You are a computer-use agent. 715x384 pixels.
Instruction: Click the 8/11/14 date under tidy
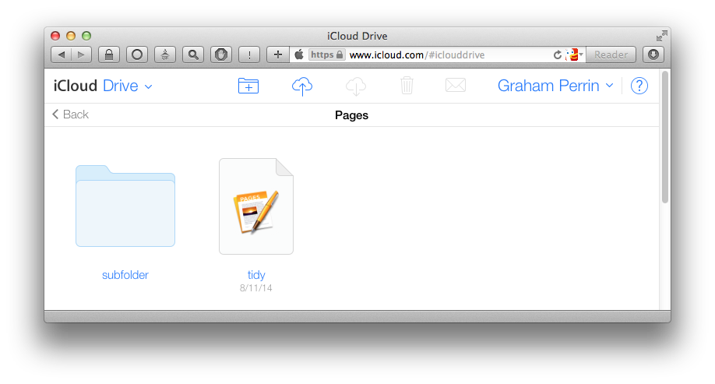[256, 288]
